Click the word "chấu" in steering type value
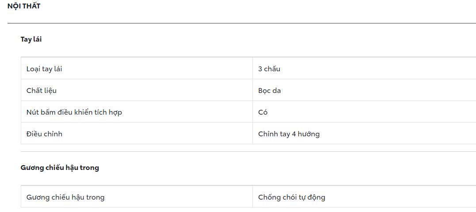 tap(272, 69)
